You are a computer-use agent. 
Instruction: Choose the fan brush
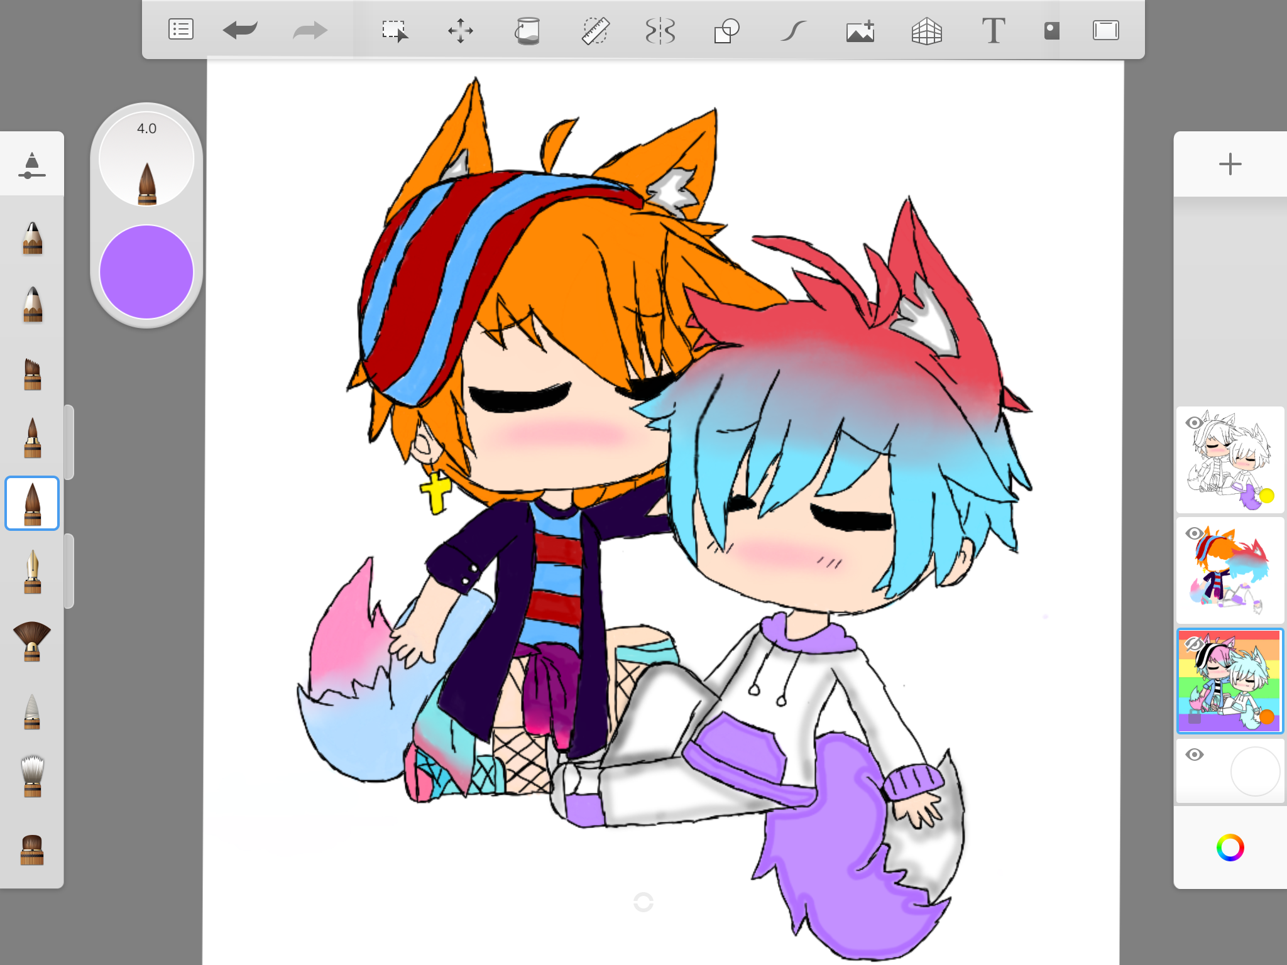coord(32,641)
